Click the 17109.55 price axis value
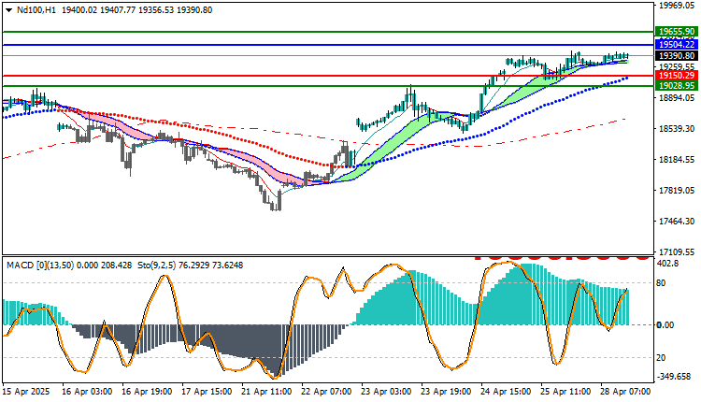 click(677, 251)
